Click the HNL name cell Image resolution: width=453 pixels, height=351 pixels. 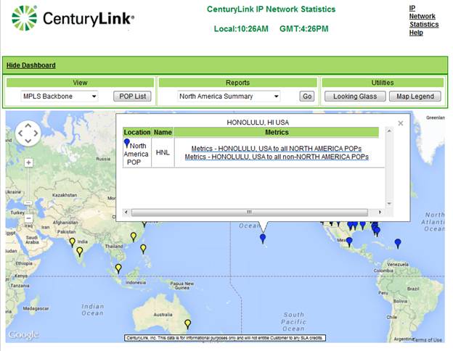click(163, 152)
